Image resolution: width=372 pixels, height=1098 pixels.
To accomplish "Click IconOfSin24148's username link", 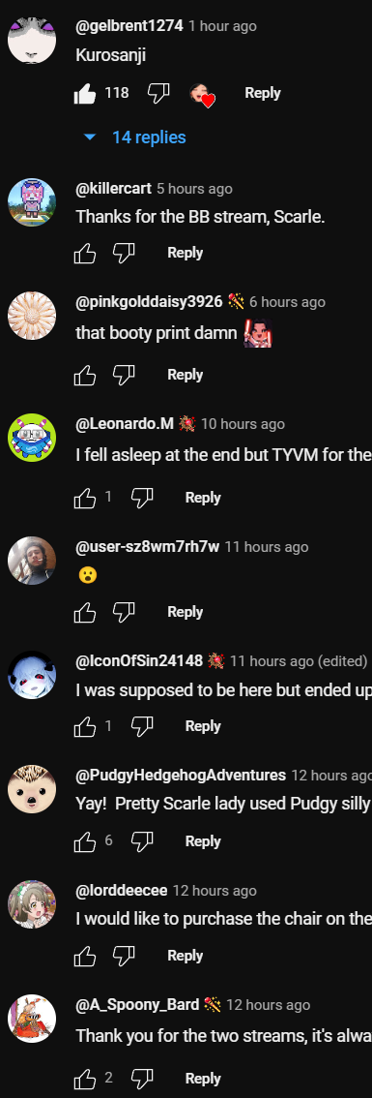I will tap(139, 660).
